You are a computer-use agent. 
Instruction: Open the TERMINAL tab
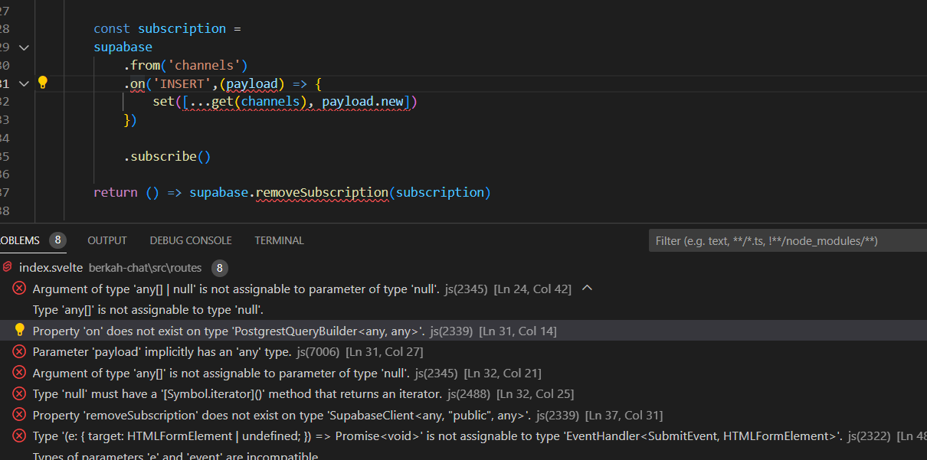click(x=279, y=240)
